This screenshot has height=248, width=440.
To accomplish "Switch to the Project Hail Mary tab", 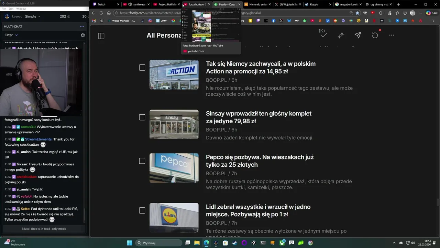I will (x=166, y=4).
